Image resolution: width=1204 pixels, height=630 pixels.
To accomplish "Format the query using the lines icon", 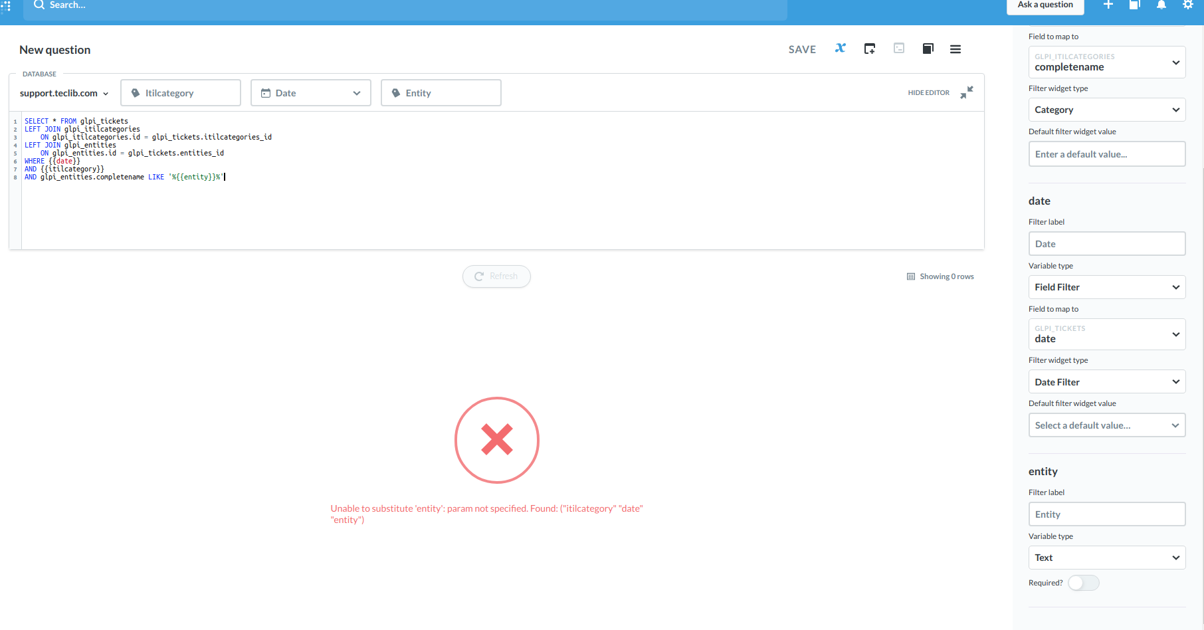I will (x=955, y=49).
